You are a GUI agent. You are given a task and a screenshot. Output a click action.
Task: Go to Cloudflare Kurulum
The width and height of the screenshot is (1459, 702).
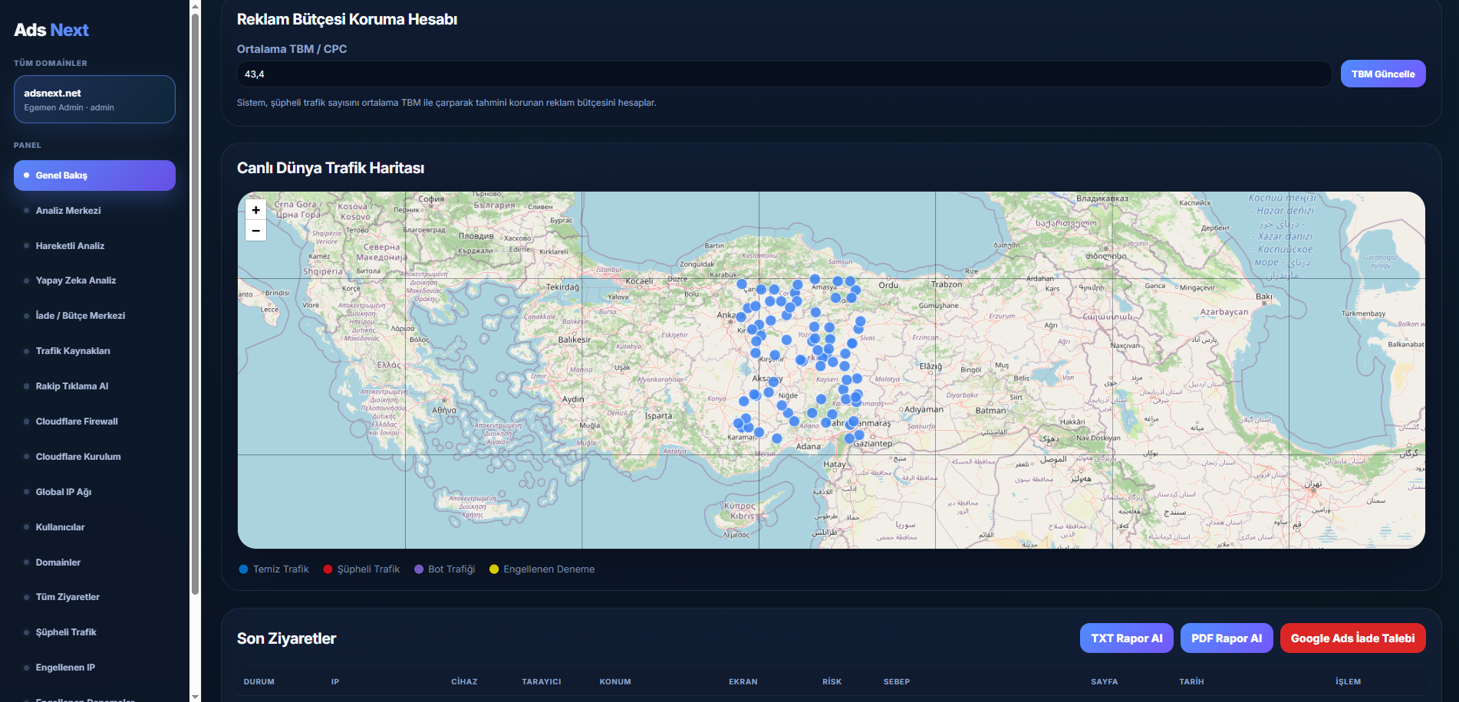click(94, 457)
